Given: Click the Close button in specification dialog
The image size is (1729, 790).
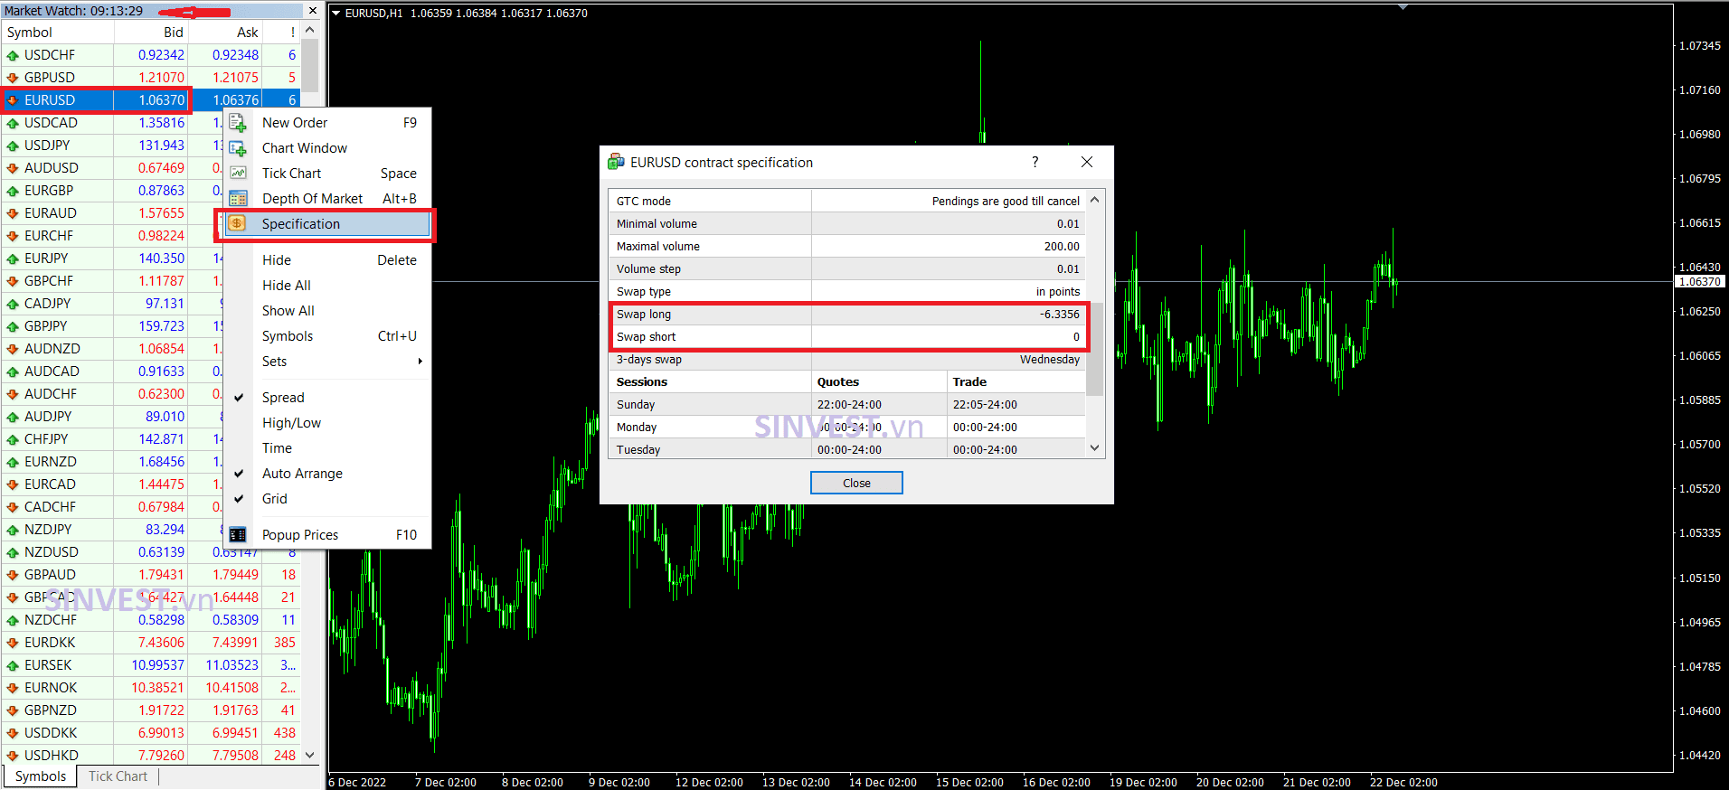Looking at the screenshot, I should click(856, 483).
